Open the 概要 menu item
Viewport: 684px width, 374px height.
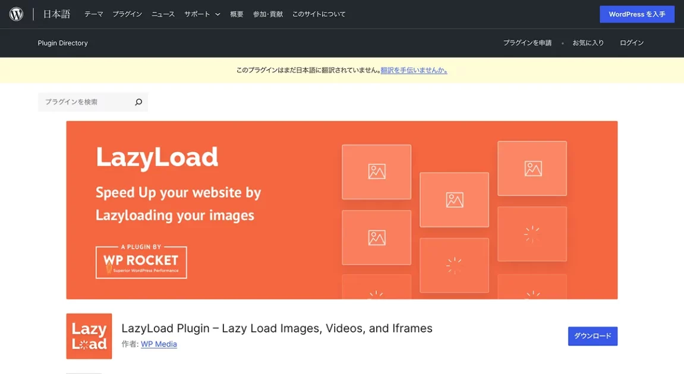pyautogui.click(x=237, y=14)
